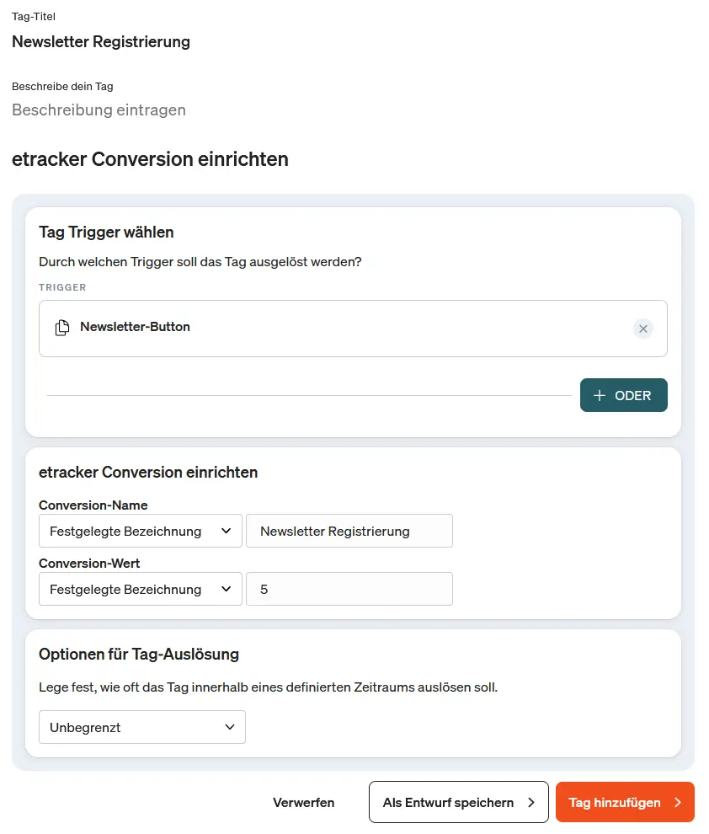Open the Festgelegte Bezeichnung dropdown under Conversion-Name
This screenshot has width=709, height=834.
pos(140,531)
